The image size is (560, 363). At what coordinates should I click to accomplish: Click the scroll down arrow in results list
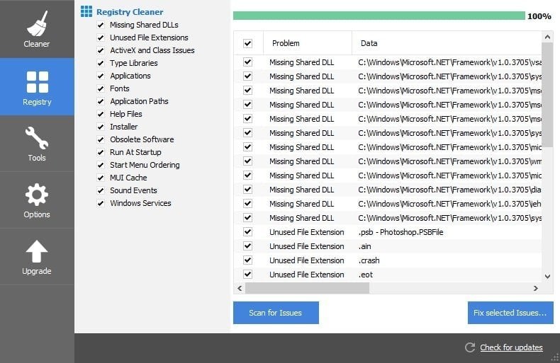click(547, 277)
